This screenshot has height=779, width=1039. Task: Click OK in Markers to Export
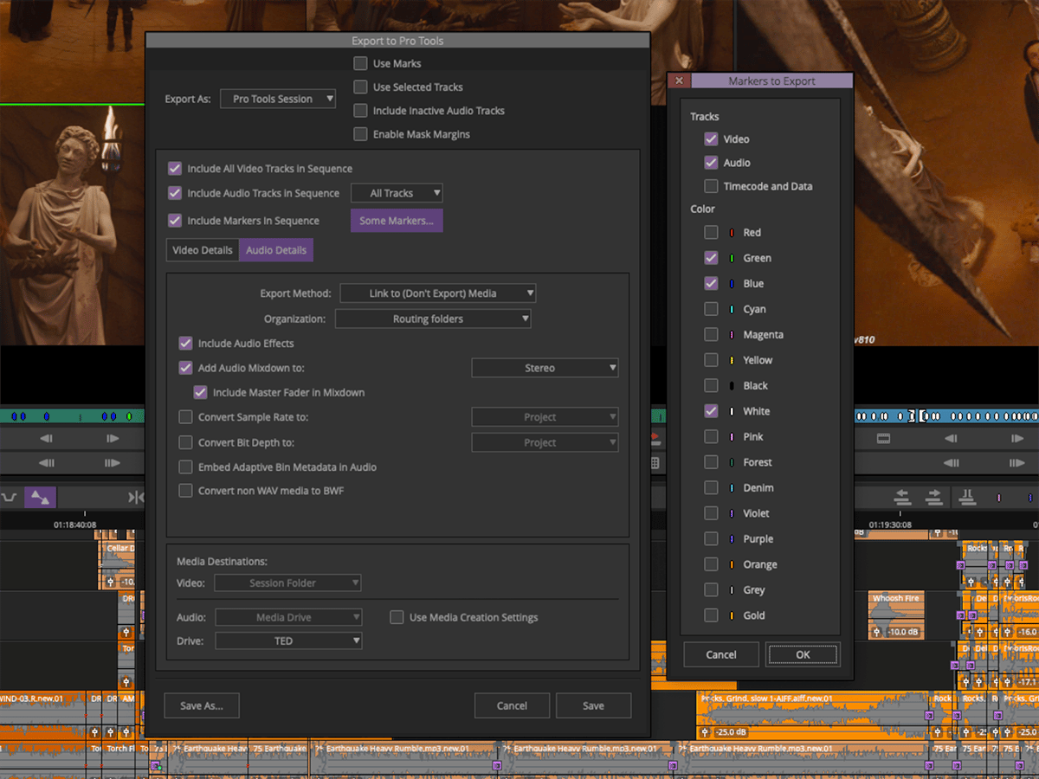point(803,654)
